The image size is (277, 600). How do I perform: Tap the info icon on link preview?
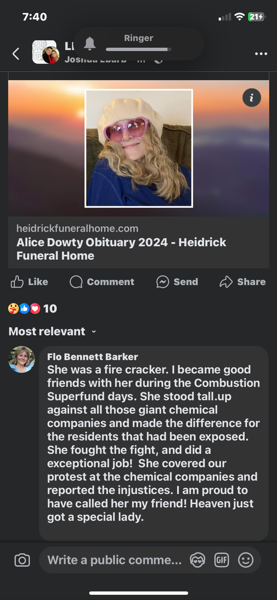(252, 98)
